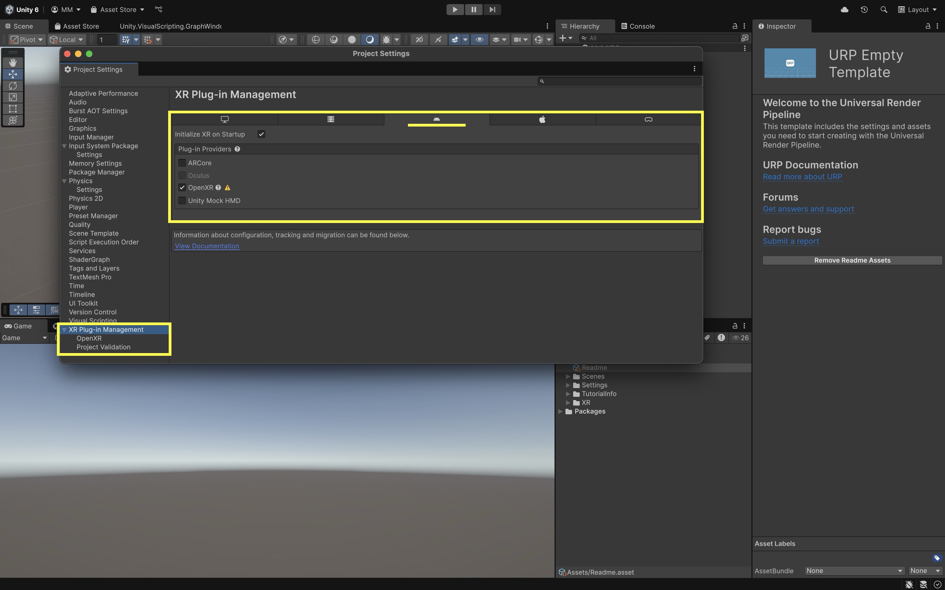Uncheck the OpenXR provider checkbox
Screen dimensions: 945x590
tap(182, 188)
